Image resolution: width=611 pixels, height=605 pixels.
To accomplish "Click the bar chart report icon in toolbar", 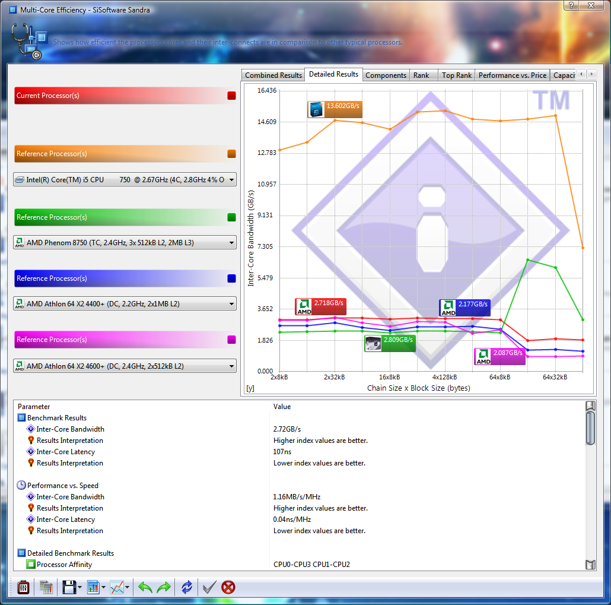I will pyautogui.click(x=94, y=587).
